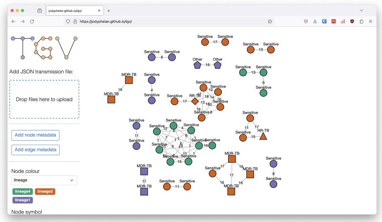Screen dimensions: 382x222
Task: Select the lower purple MDR-TB square below edge 17
Action: click(x=144, y=192)
